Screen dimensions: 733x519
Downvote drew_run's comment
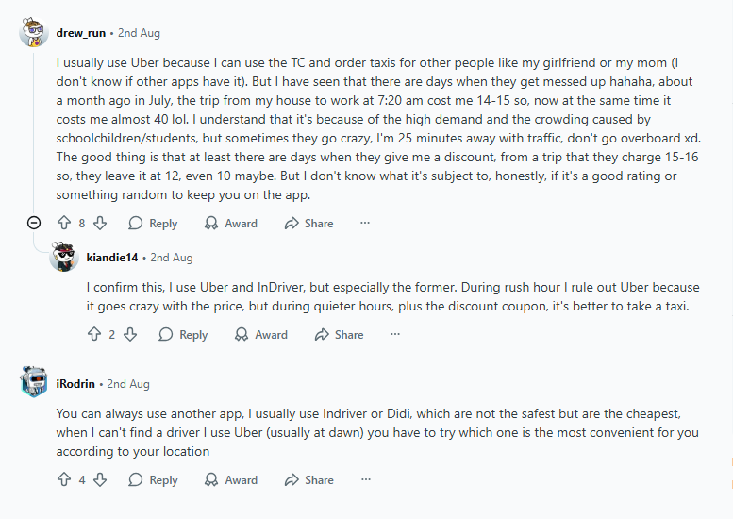(100, 224)
